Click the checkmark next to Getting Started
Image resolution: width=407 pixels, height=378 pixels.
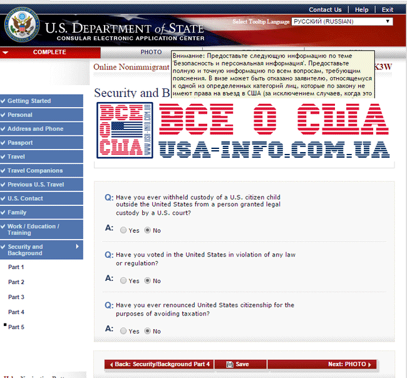tap(3, 101)
